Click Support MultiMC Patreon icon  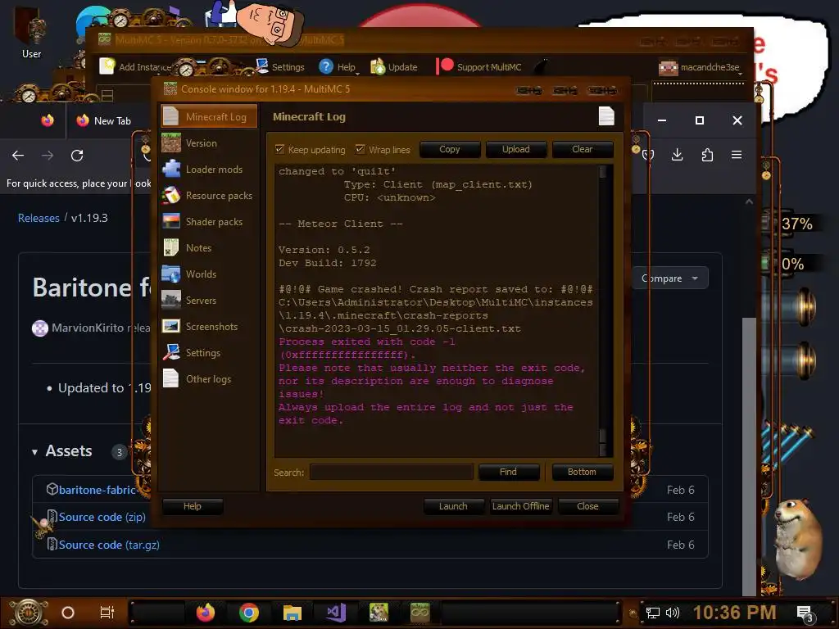[445, 66]
